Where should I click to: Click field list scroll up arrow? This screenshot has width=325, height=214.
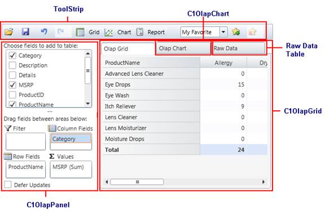(88, 53)
